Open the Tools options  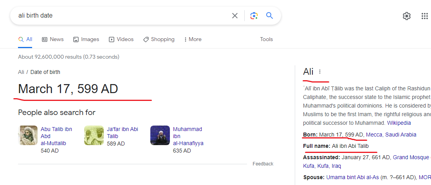(x=267, y=40)
